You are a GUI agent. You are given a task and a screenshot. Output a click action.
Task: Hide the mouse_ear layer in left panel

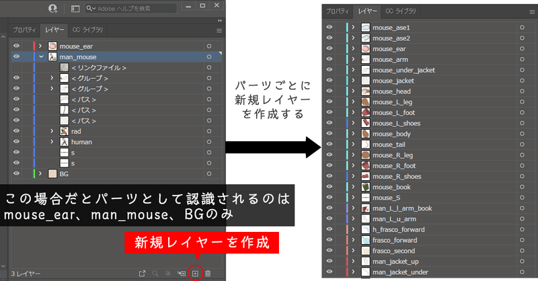tap(16, 46)
